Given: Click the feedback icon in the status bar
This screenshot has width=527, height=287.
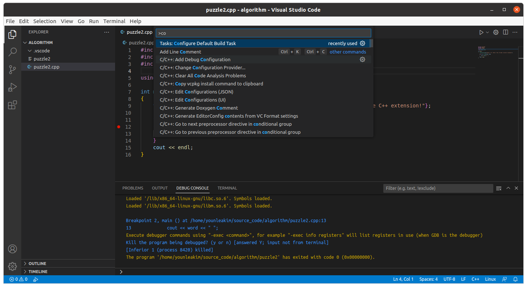Looking at the screenshot, I should (505, 279).
